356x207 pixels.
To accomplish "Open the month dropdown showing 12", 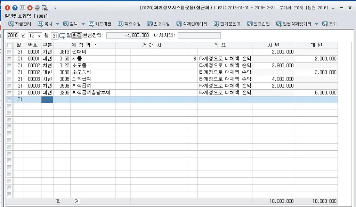I will (x=39, y=36).
